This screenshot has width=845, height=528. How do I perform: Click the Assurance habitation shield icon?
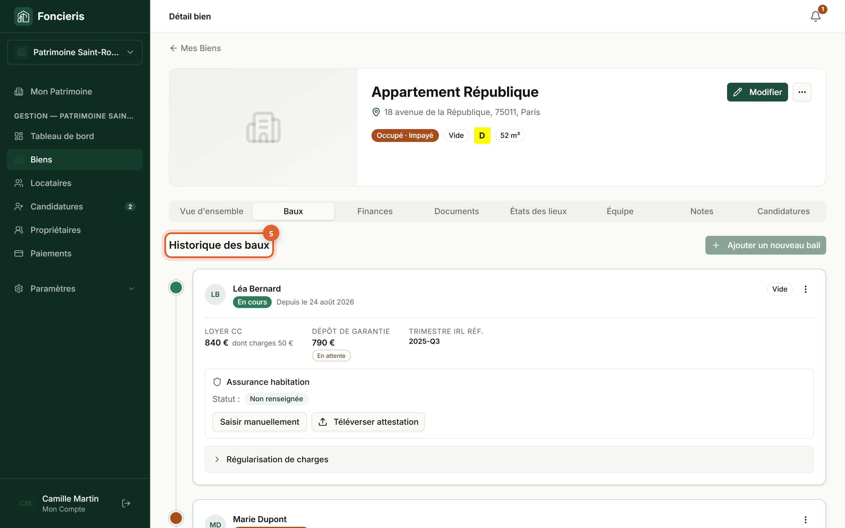click(217, 382)
